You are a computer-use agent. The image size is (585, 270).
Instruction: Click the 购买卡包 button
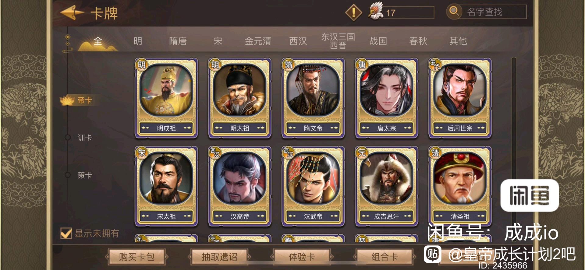[136, 257]
